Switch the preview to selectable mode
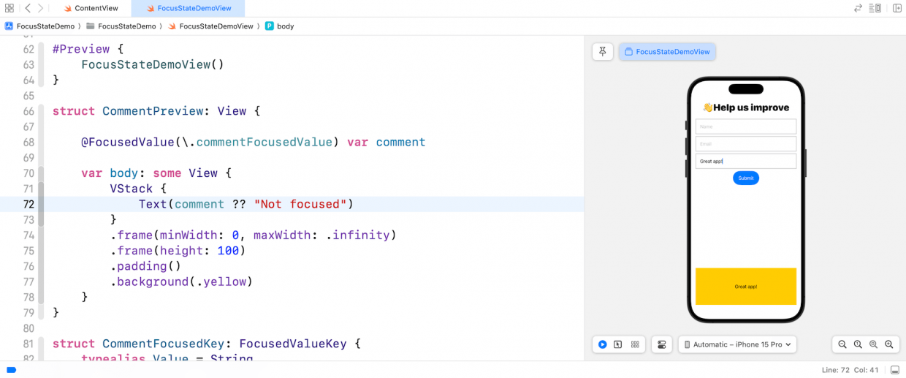The height and width of the screenshot is (378, 906). [618, 344]
